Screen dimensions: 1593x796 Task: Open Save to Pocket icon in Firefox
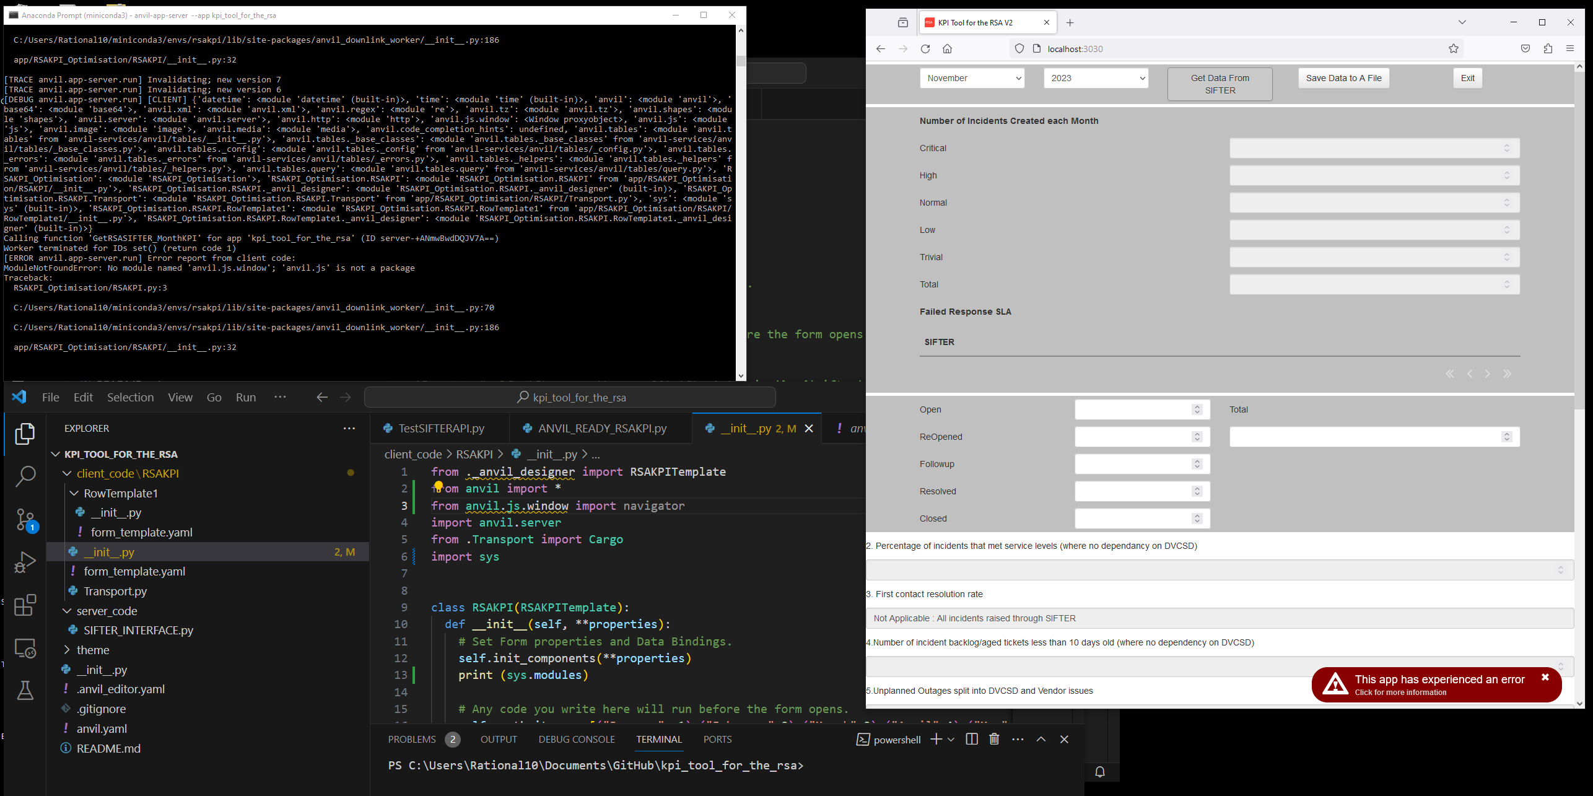coord(1525,49)
